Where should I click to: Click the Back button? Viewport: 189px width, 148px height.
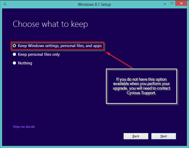tap(136, 136)
